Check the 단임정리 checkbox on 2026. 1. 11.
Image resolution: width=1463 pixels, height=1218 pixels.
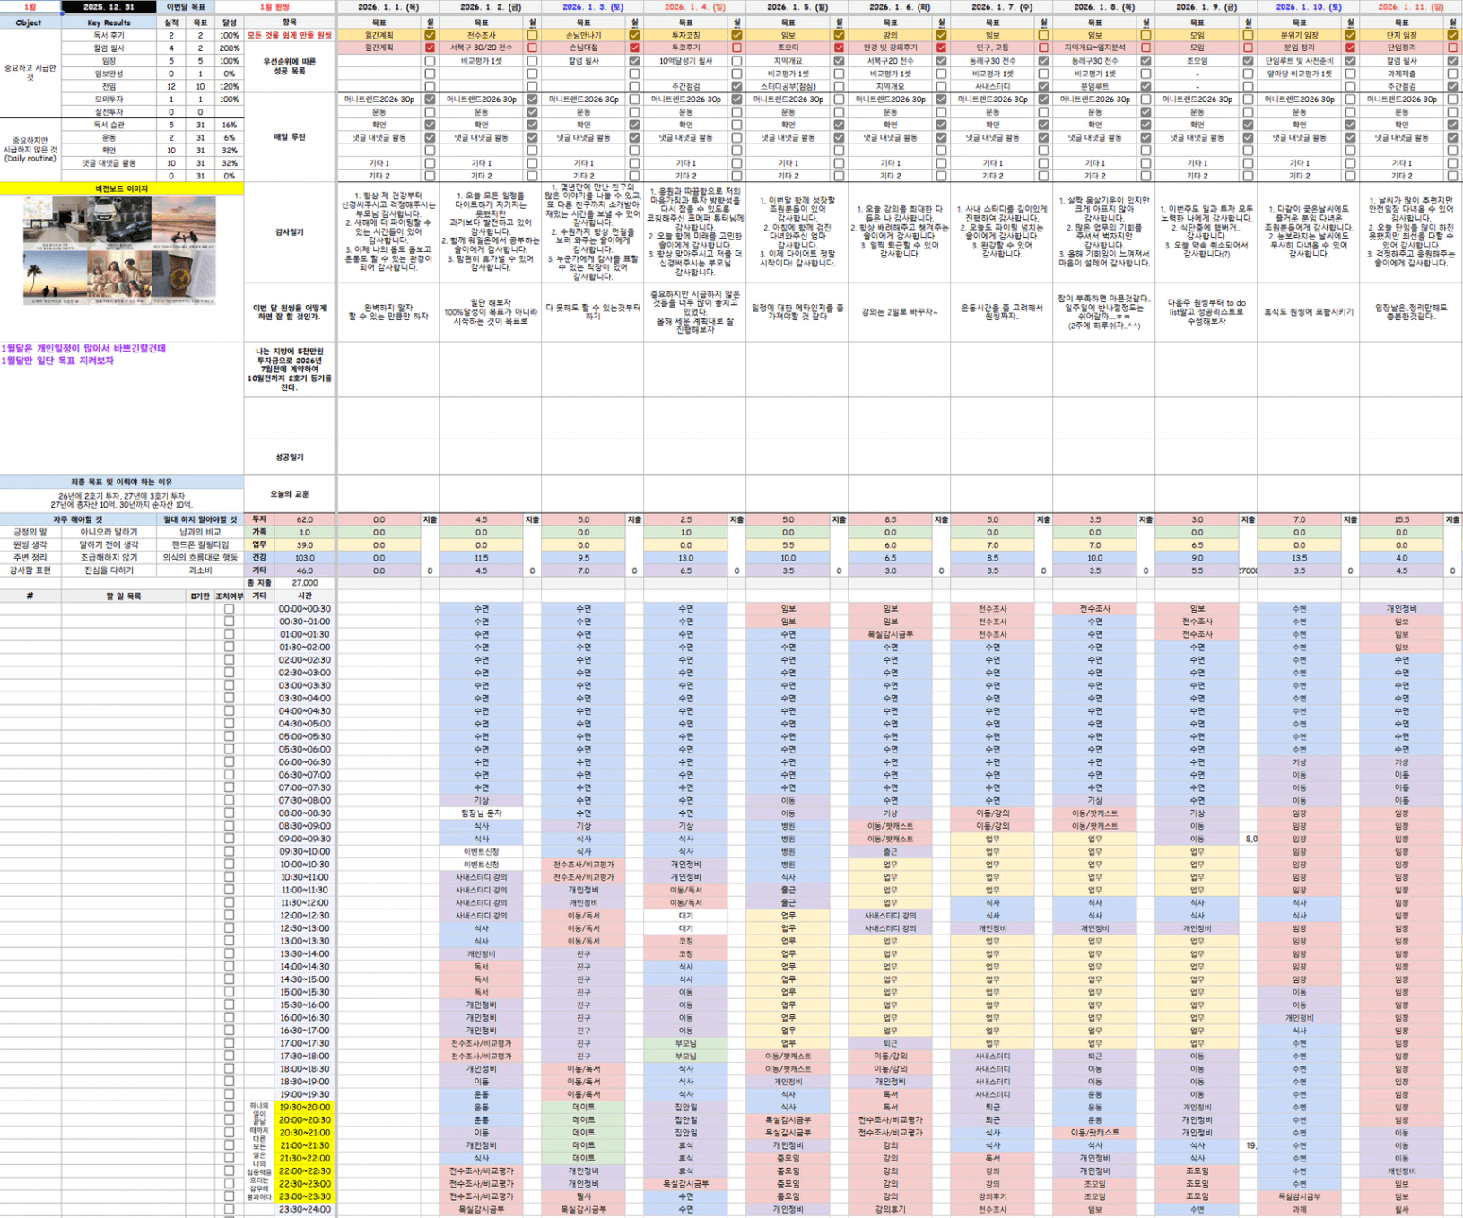point(1452,48)
